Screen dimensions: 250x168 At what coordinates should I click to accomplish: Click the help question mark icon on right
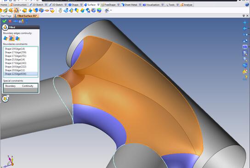(x=245, y=78)
